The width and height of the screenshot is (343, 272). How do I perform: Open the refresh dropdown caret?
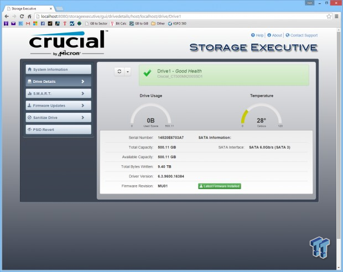click(128, 71)
